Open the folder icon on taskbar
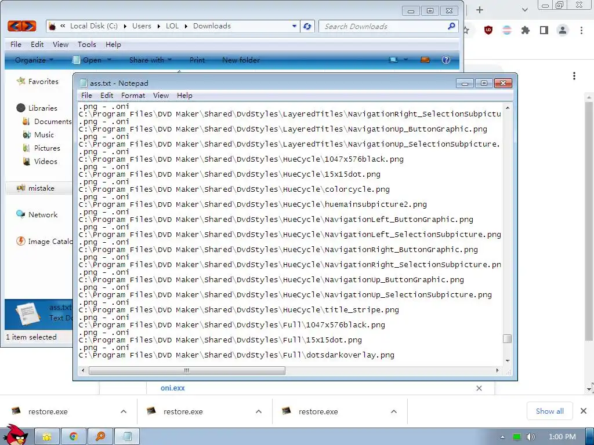This screenshot has width=594, height=445. [47, 437]
